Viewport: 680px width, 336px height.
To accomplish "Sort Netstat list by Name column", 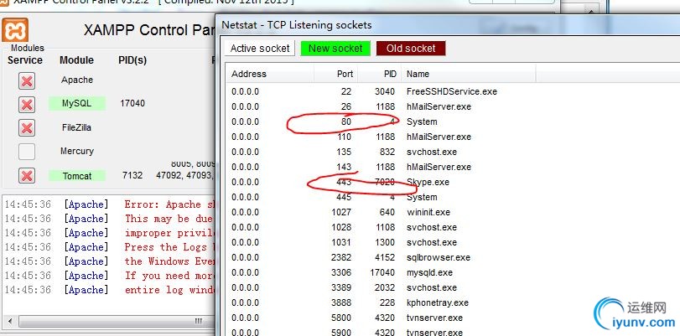I will tap(469, 74).
